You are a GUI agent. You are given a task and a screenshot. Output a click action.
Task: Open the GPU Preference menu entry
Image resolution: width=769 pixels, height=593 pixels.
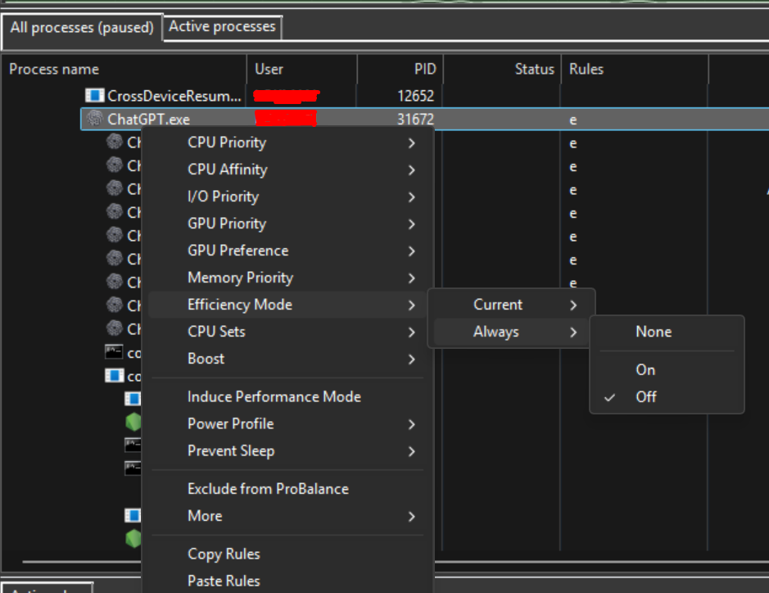pyautogui.click(x=287, y=251)
